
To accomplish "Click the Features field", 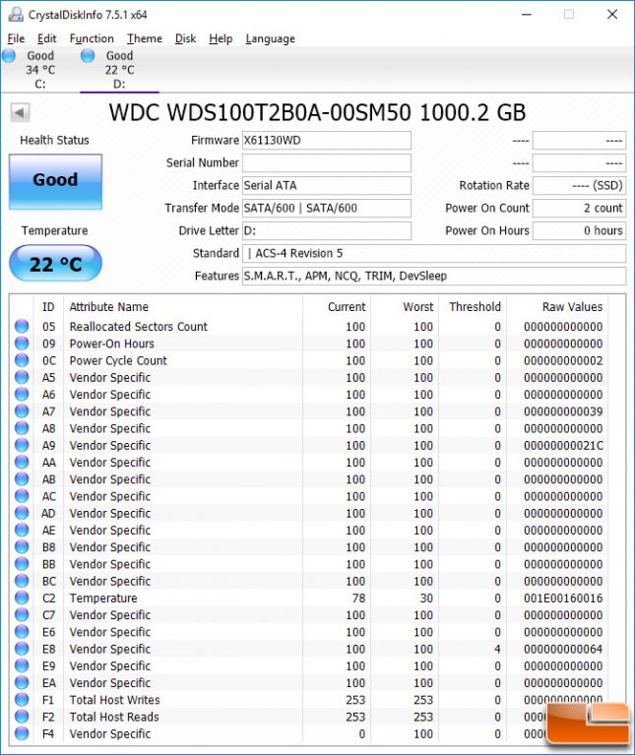I will 434,276.
